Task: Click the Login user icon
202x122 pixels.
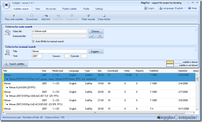Action: coord(145,8)
